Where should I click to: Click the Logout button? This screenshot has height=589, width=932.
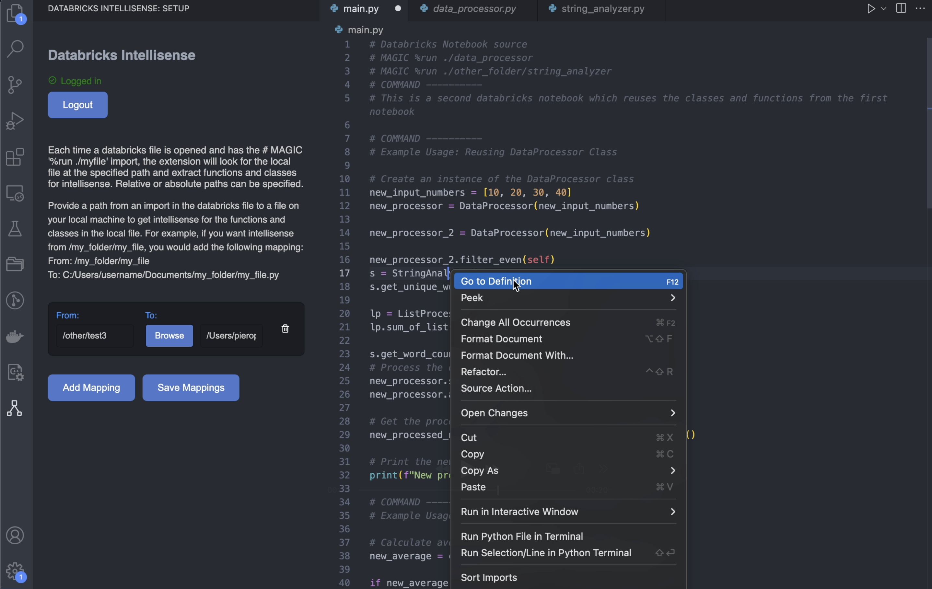[78, 105]
